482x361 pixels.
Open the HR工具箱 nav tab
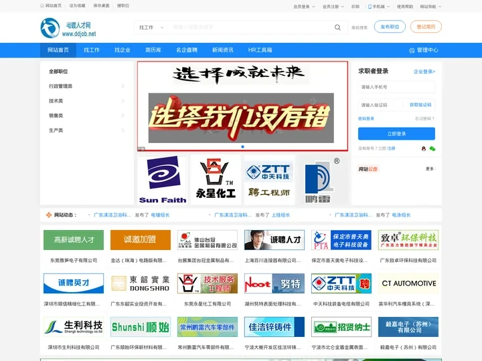(x=260, y=50)
